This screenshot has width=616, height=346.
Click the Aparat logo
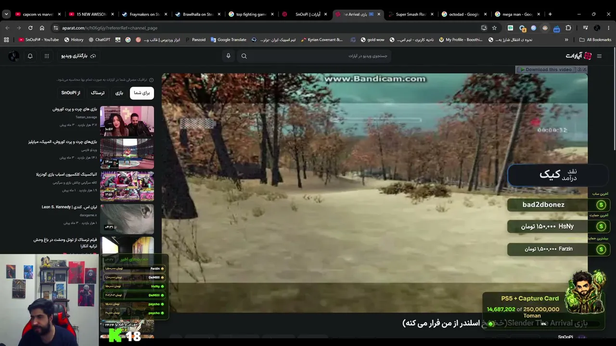(x=579, y=56)
